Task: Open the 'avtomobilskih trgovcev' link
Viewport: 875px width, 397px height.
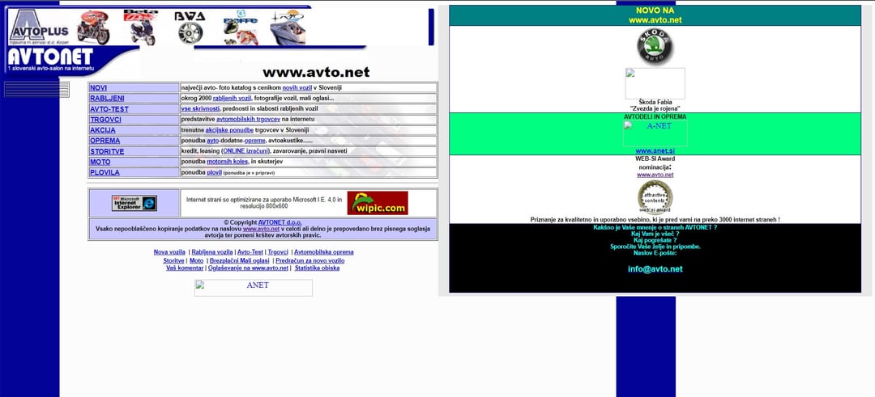Action: pos(248,120)
